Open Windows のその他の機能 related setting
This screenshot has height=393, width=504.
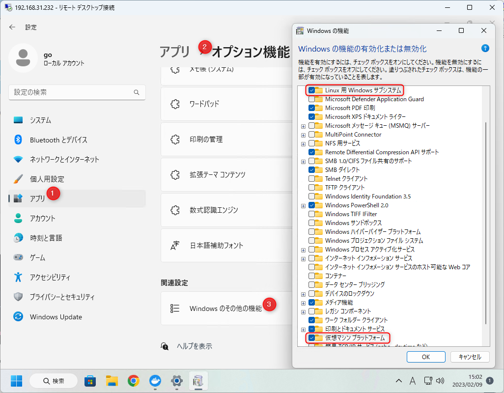coord(226,309)
